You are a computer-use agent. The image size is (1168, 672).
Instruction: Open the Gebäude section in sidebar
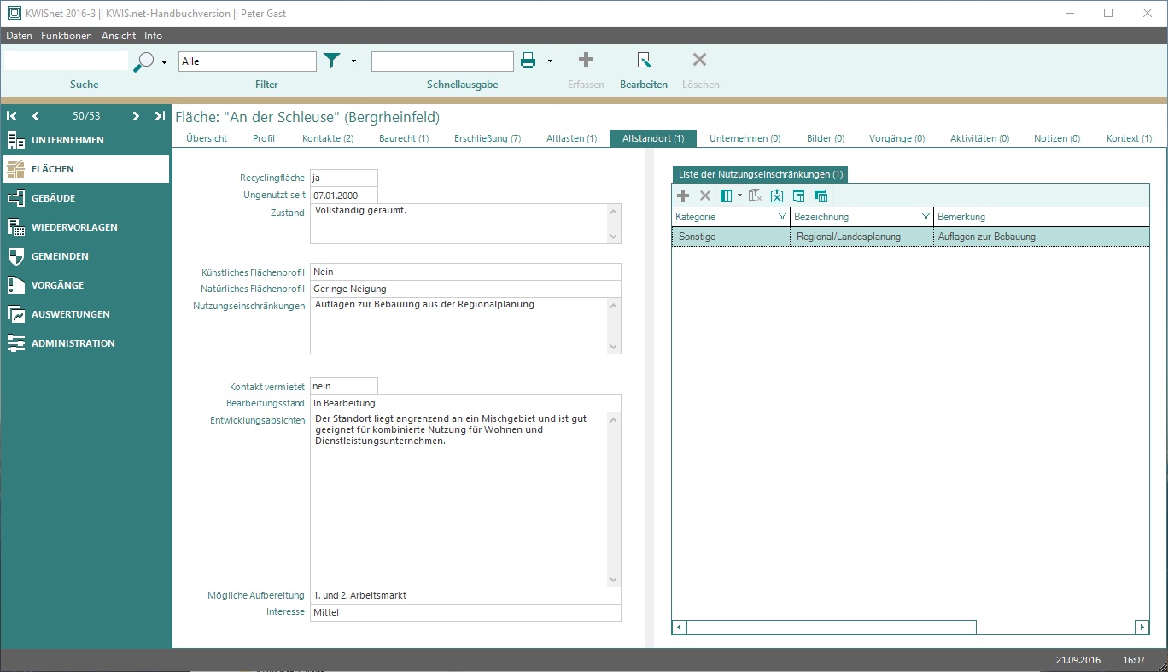pyautogui.click(x=53, y=198)
